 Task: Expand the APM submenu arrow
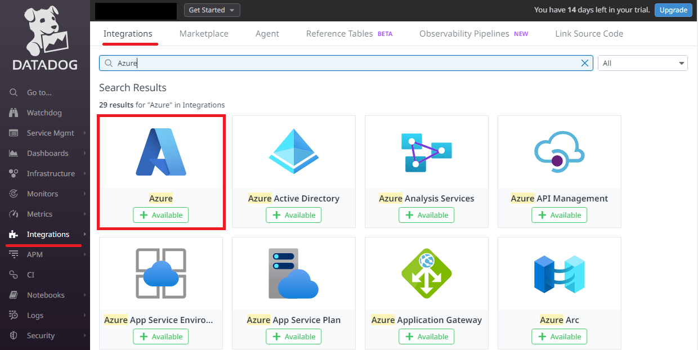pos(85,255)
